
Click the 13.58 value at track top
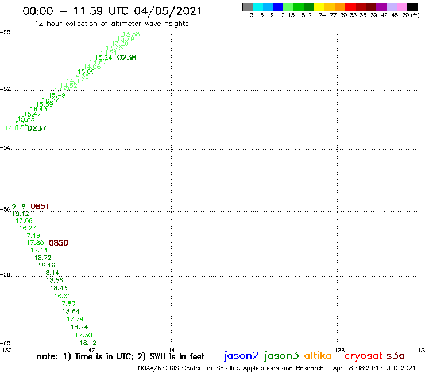pyautogui.click(x=131, y=34)
